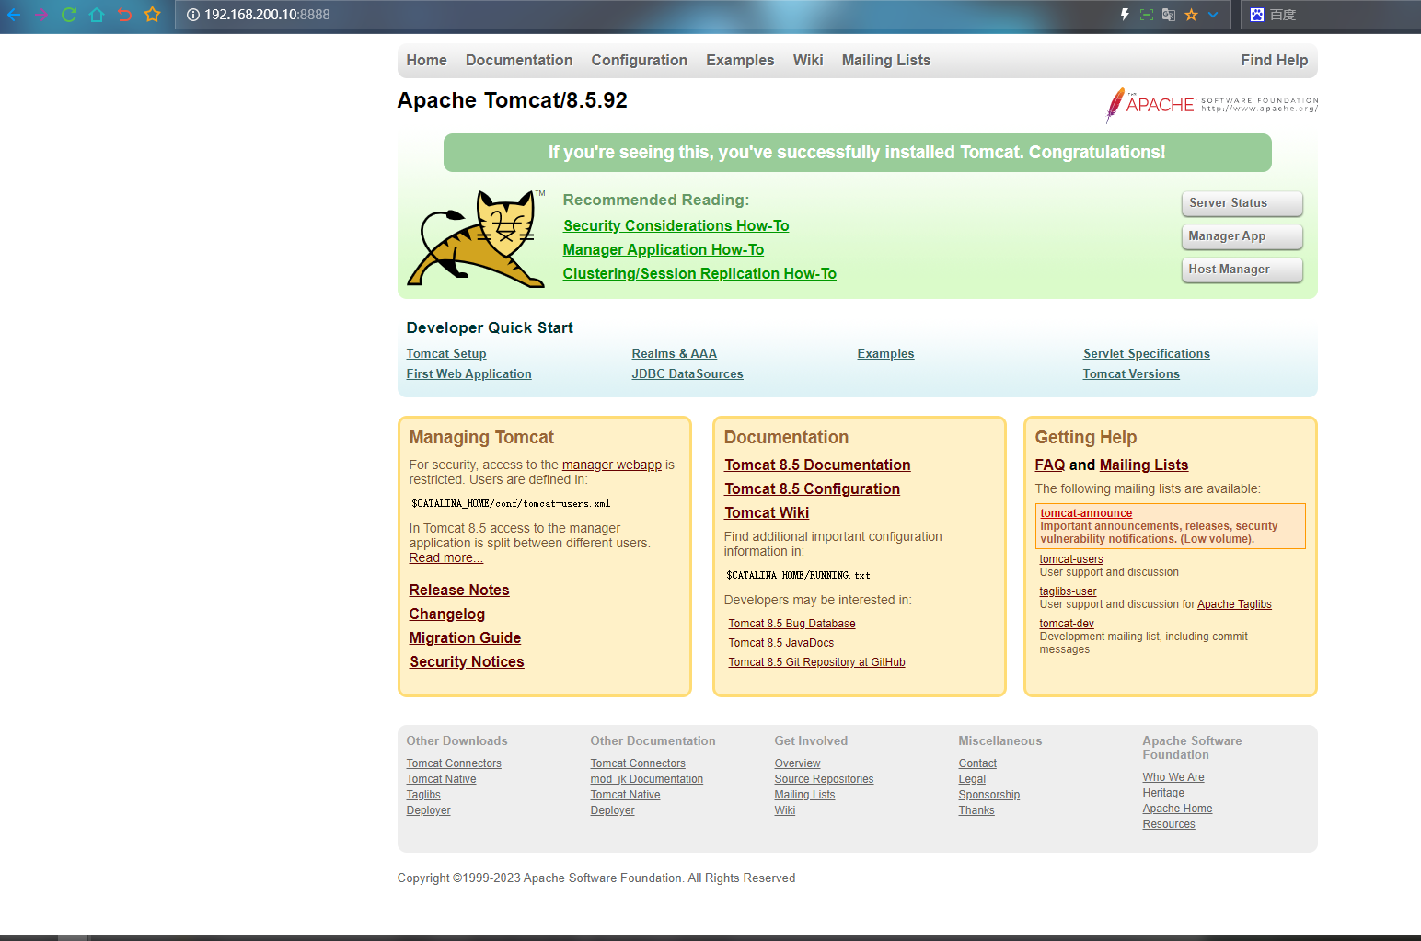Open Tomcat 8.5 Documentation link

click(818, 465)
